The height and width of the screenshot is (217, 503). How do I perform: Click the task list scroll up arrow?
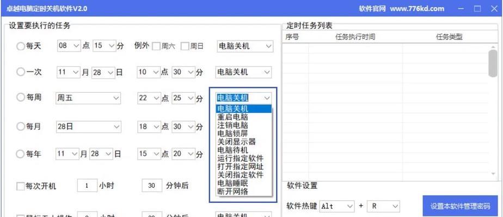pyautogui.click(x=493, y=47)
